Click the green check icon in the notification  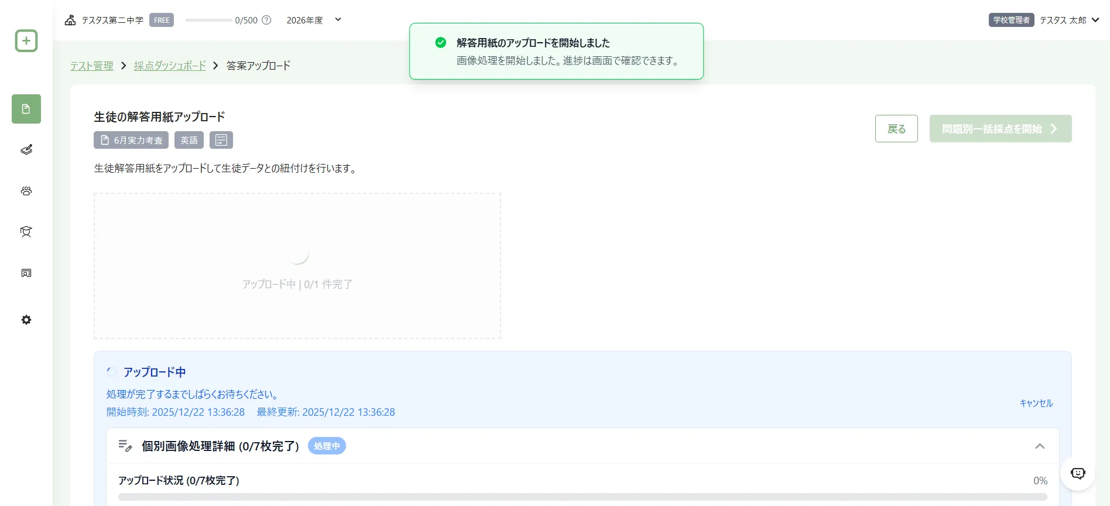441,43
